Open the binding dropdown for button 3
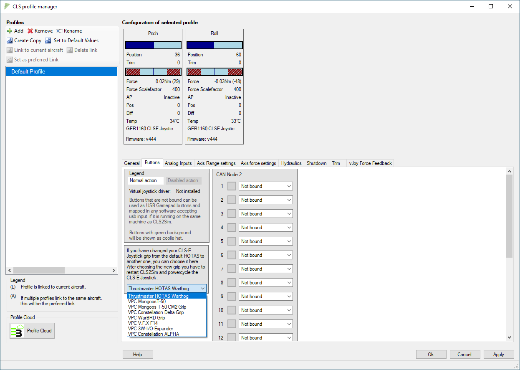Screen dimensions: 520x370 (x=266, y=214)
